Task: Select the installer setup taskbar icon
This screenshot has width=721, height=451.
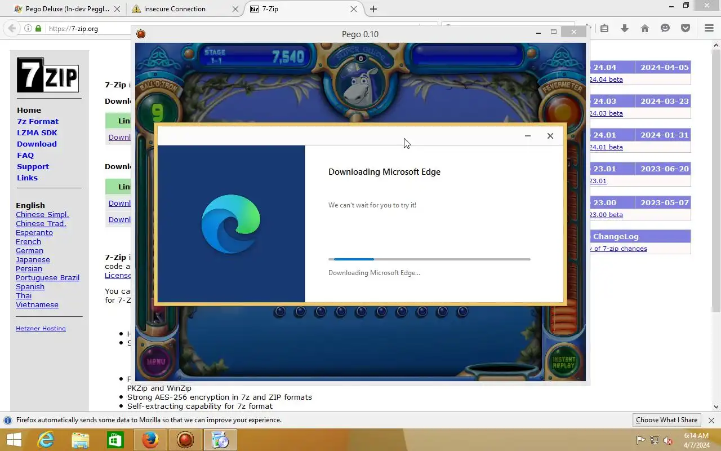Action: coord(220,440)
